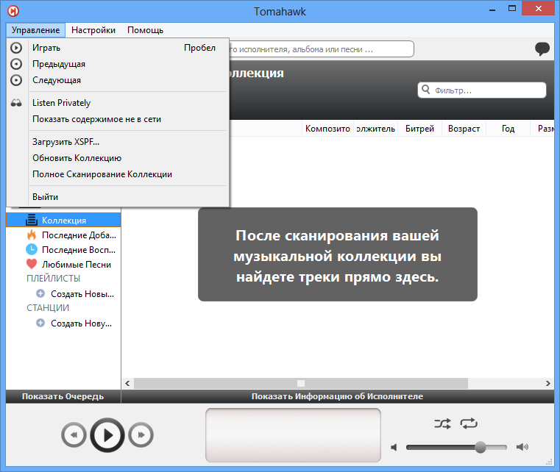Sort by the Композито column header
This screenshot has width=560, height=472.
[327, 129]
